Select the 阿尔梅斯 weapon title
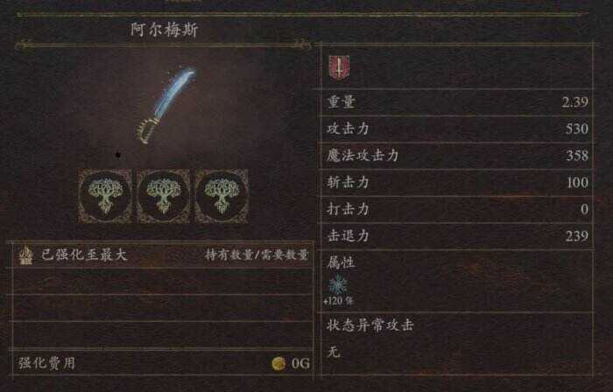The width and height of the screenshot is (613, 392). [x=165, y=30]
